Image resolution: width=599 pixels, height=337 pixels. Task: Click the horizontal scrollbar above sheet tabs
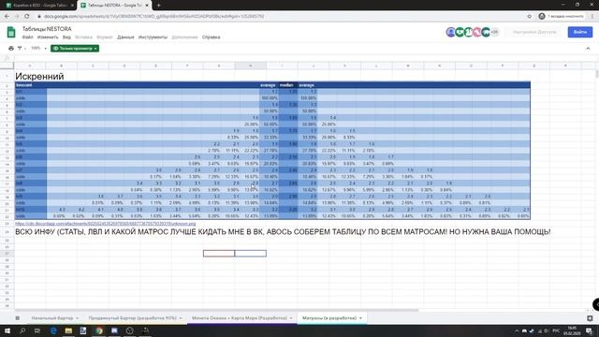coord(216,310)
